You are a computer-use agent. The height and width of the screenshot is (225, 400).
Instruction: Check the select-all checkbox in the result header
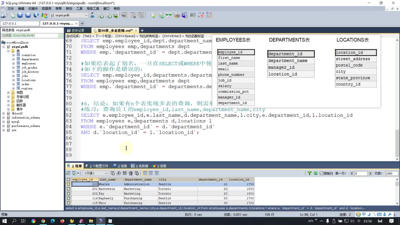pyautogui.click(x=68, y=180)
